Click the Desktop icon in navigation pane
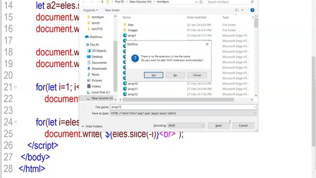The image size is (316, 178). pyautogui.click(x=89, y=57)
